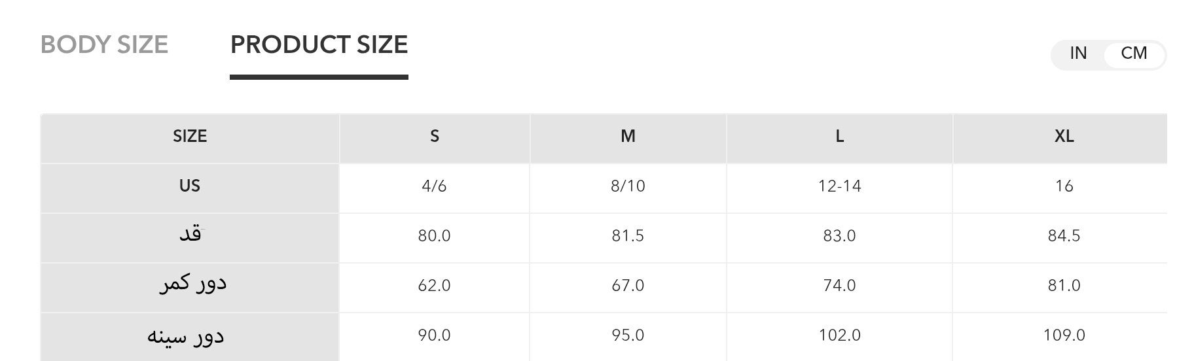Screen dimensions: 1194x361
Task: Click the US size 12-14 cell
Action: click(839, 186)
